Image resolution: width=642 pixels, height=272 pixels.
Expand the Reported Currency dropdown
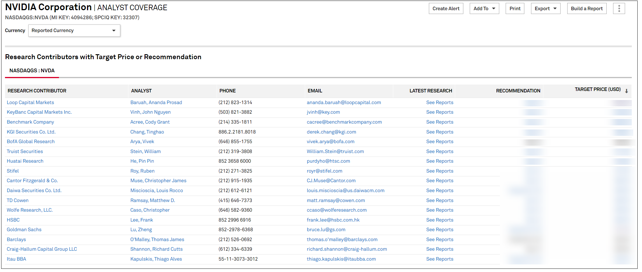74,31
